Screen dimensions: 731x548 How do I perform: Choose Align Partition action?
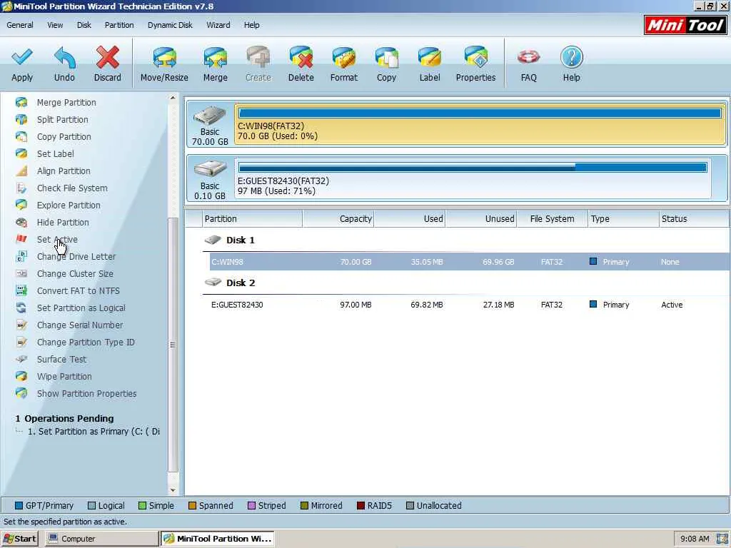(64, 171)
